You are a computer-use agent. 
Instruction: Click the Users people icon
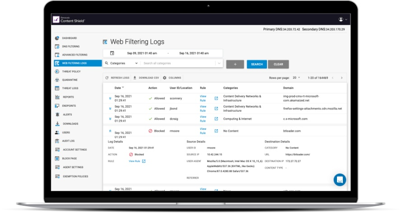click(57, 133)
